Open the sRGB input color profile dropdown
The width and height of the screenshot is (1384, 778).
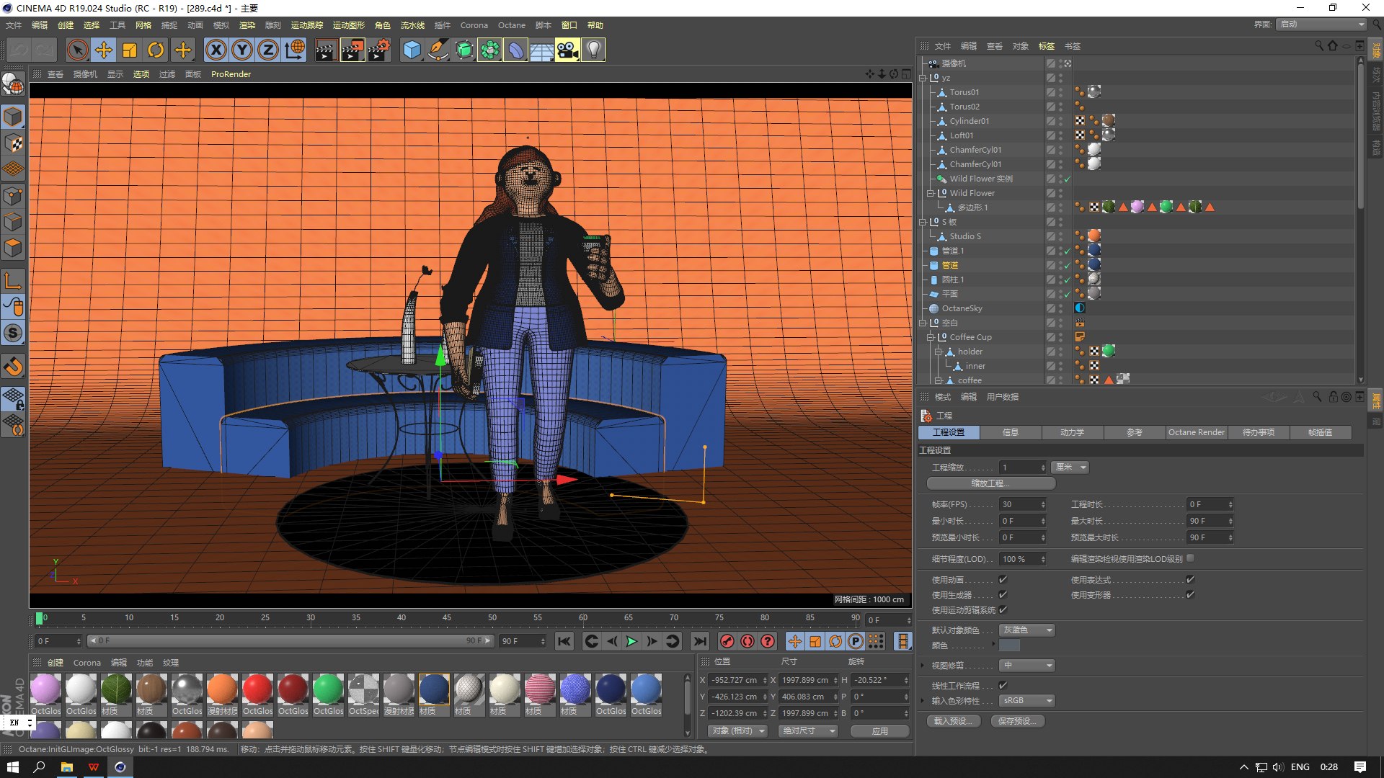coord(1026,700)
